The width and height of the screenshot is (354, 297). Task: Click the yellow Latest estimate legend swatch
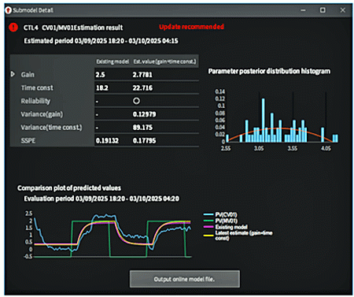coord(208,236)
